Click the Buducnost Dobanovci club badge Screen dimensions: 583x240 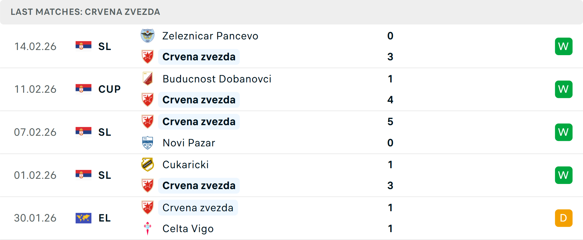148,78
